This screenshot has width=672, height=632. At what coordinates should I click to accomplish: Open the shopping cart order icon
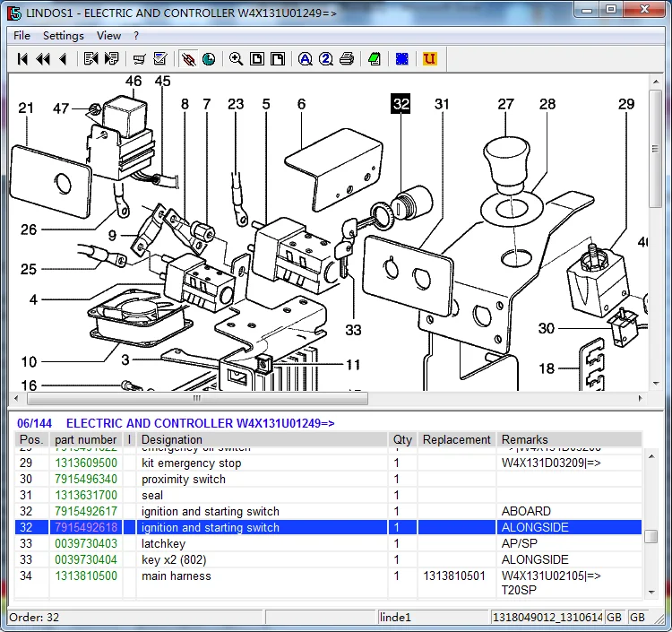point(139,59)
